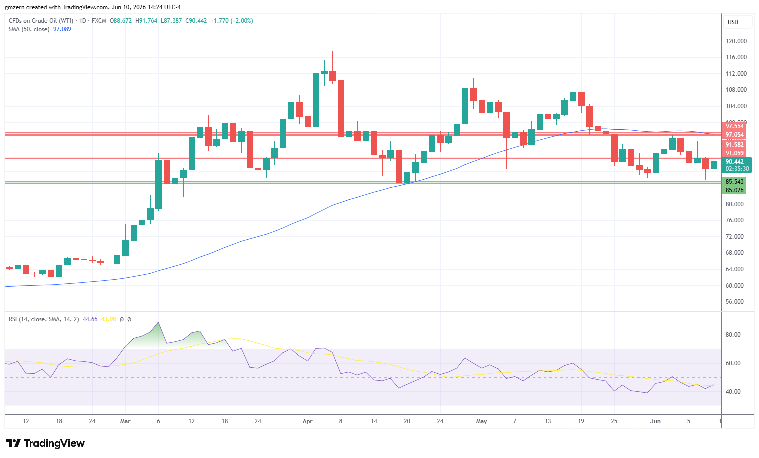
Task: Select the open value O88.672
Action: [x=121, y=21]
